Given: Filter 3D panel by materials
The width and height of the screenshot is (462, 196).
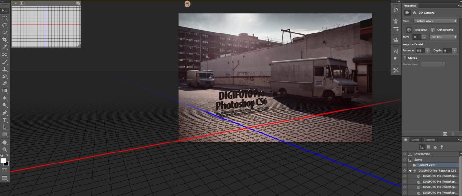Looking at the screenshot, I should [435, 147].
